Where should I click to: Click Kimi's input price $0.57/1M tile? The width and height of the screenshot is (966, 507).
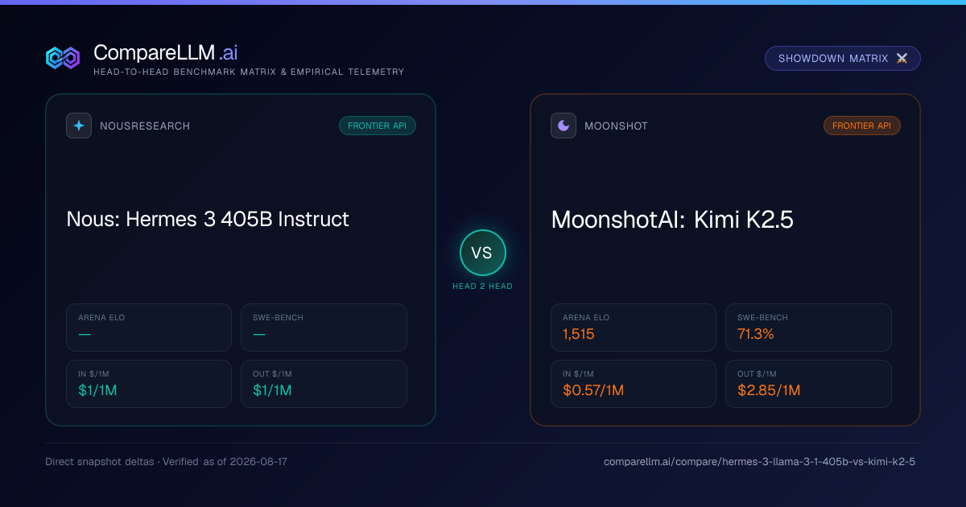[x=634, y=384]
